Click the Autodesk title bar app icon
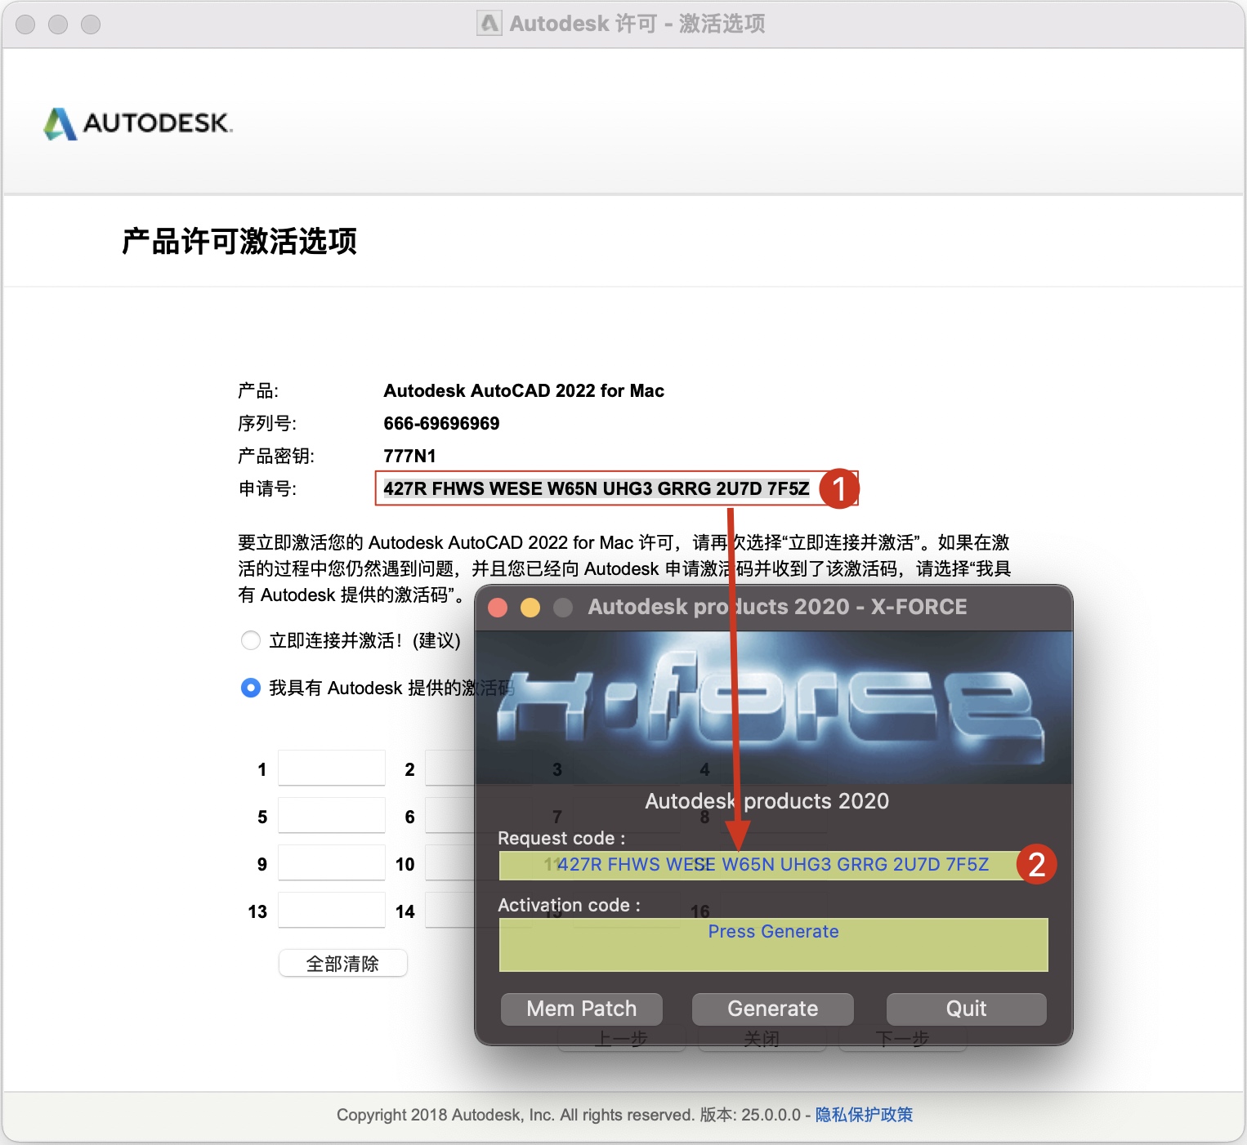The width and height of the screenshot is (1247, 1145). [489, 24]
